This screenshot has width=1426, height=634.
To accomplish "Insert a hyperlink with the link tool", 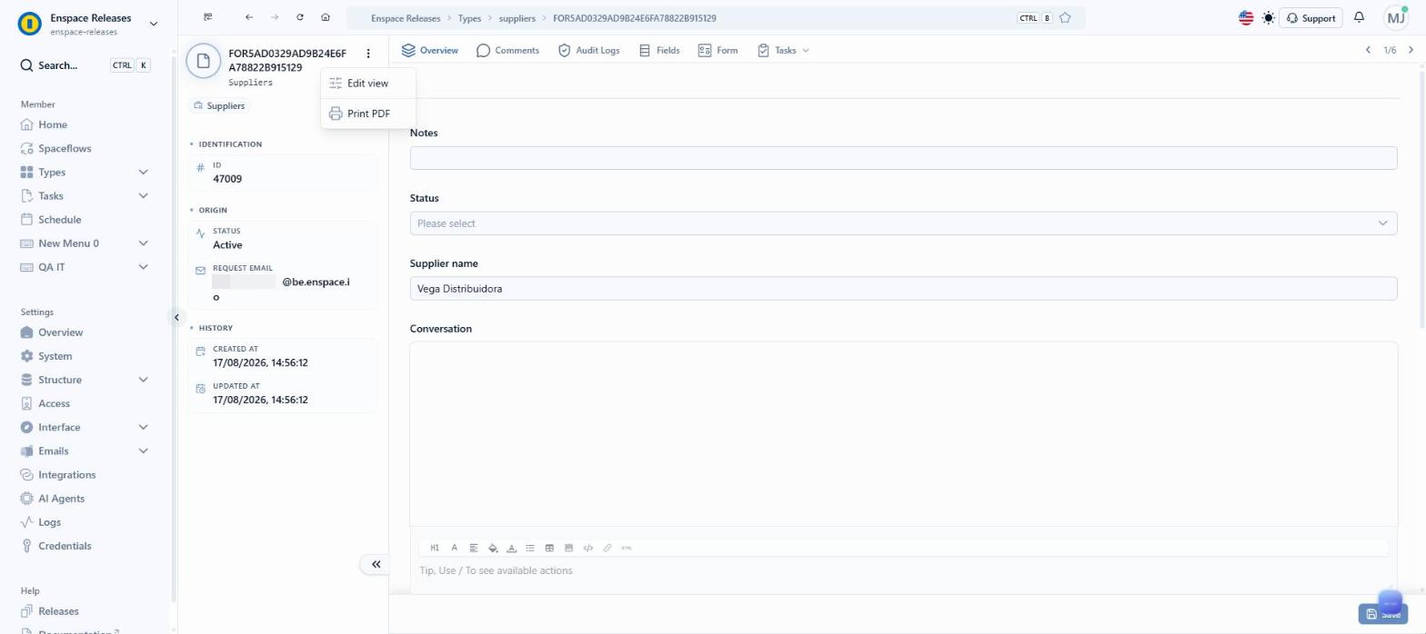I will (x=608, y=548).
